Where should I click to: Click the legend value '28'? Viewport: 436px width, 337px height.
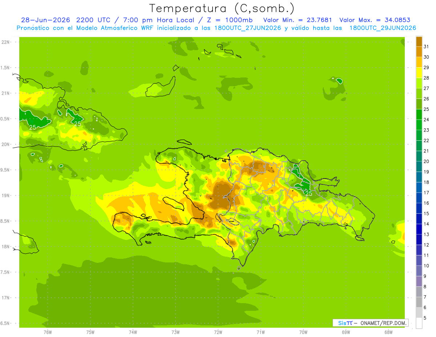point(427,78)
